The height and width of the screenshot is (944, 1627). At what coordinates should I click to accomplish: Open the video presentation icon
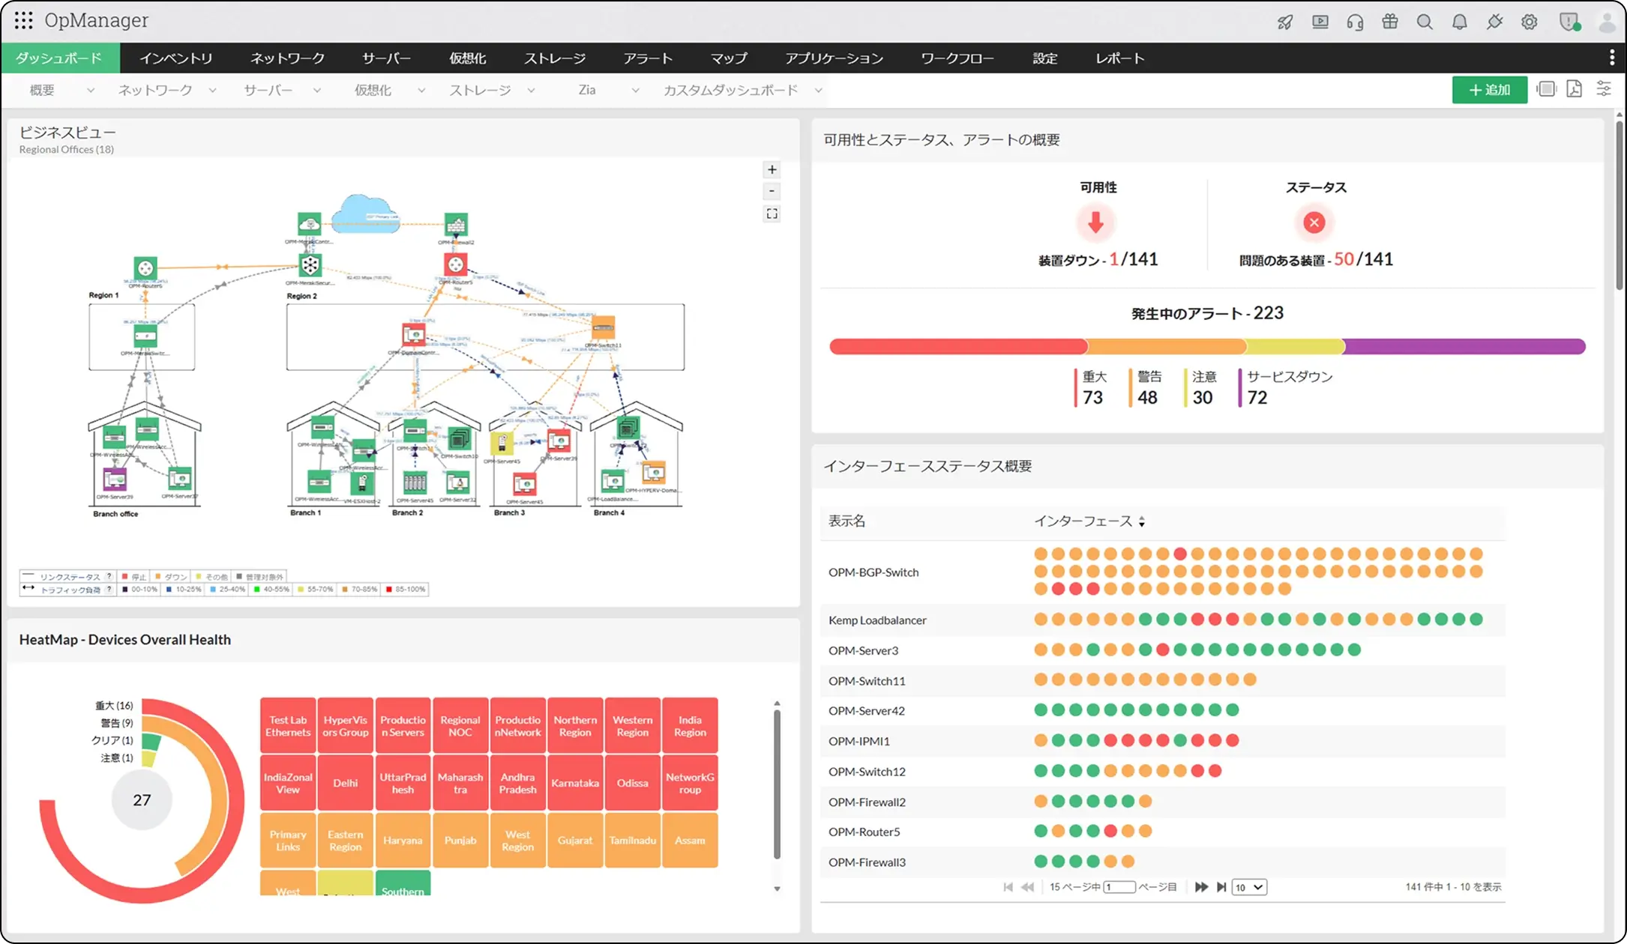tap(1320, 22)
